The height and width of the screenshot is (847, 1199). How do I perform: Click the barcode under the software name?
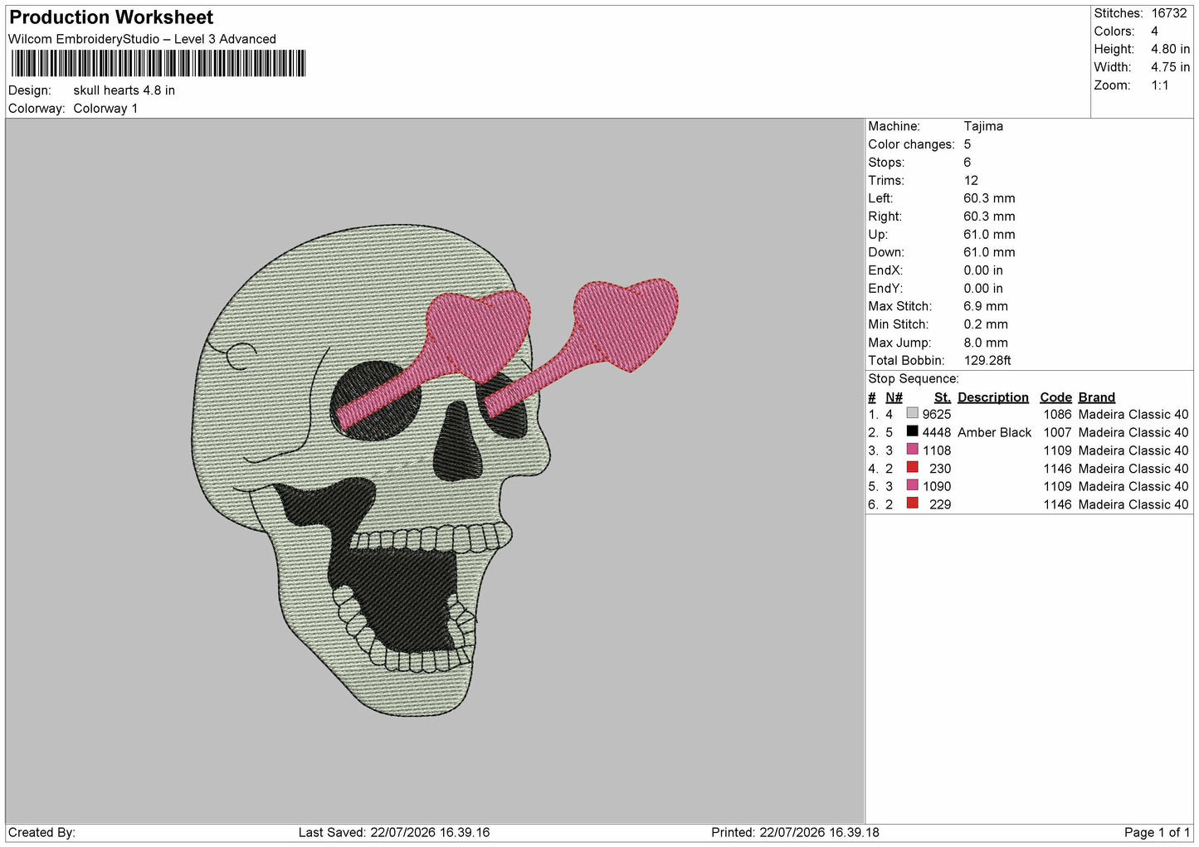coord(158,64)
